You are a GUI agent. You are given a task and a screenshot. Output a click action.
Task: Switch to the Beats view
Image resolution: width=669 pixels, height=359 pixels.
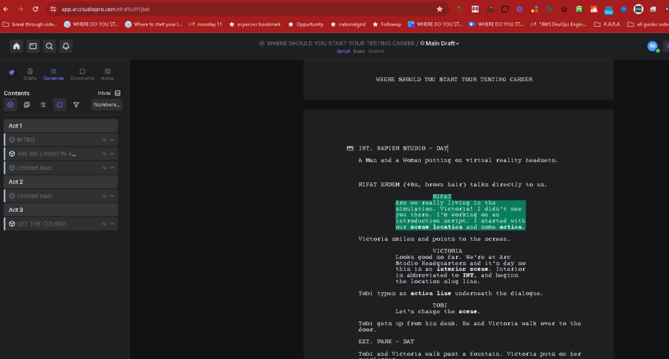pyautogui.click(x=359, y=51)
